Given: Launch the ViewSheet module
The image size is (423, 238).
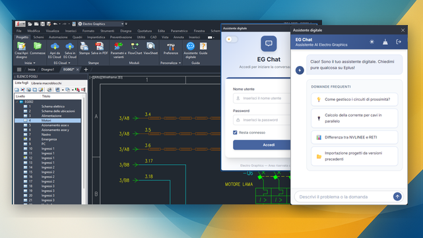Looking at the screenshot, I should tap(150, 49).
